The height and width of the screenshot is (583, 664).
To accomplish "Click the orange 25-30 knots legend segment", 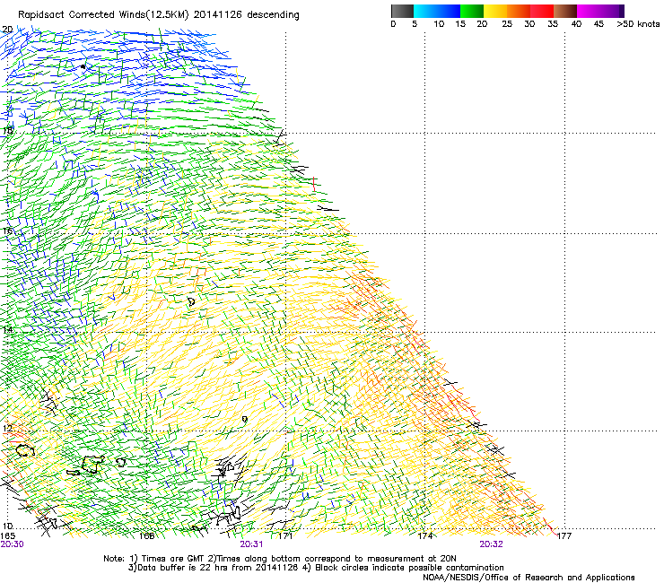I will [519, 11].
